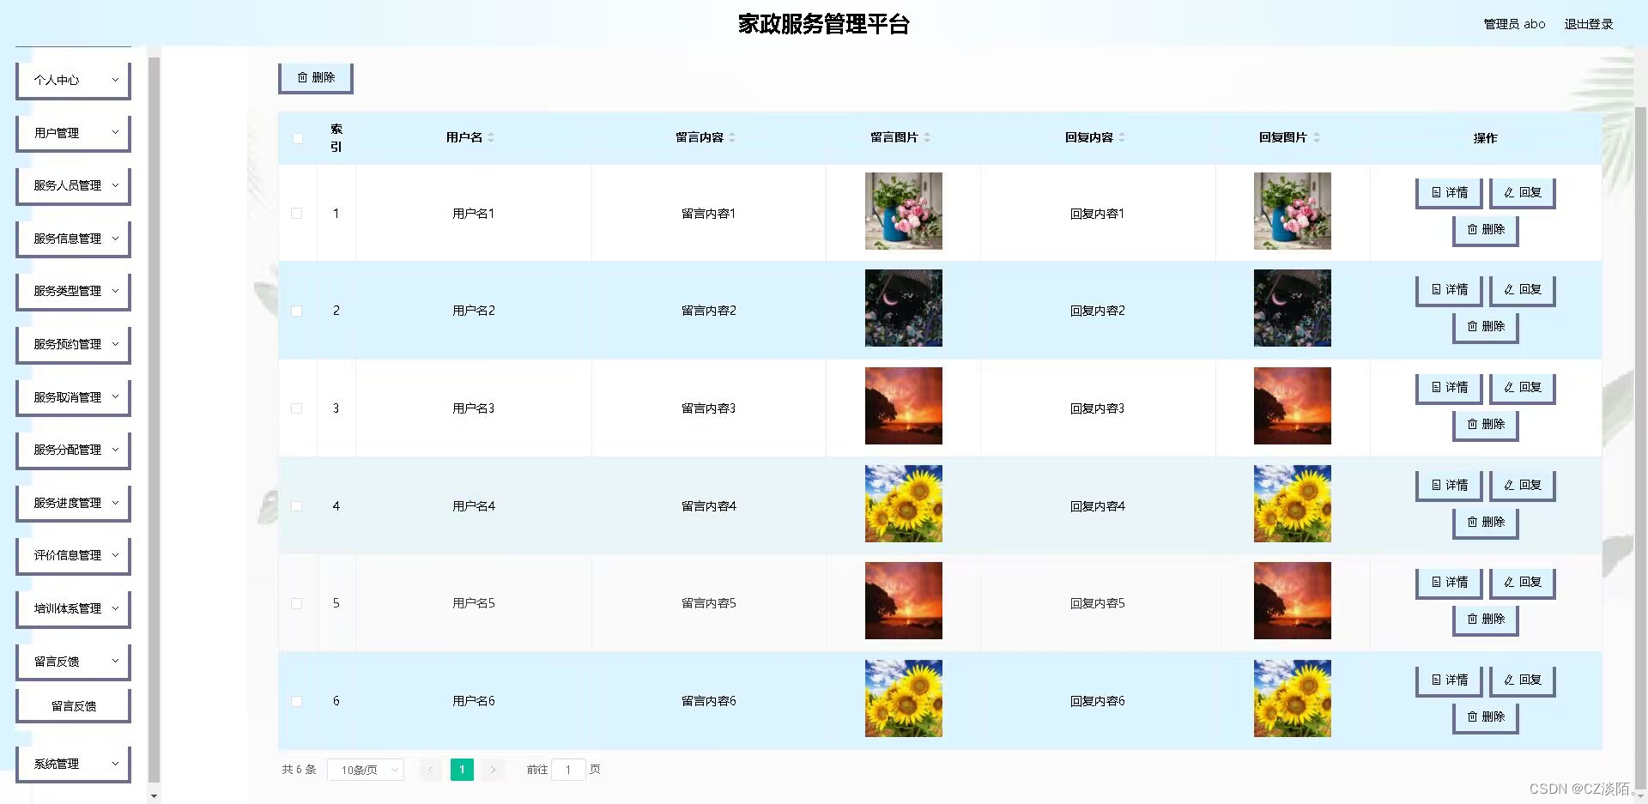Click the cell 留言内容5
1648x804 pixels.
coord(709,603)
